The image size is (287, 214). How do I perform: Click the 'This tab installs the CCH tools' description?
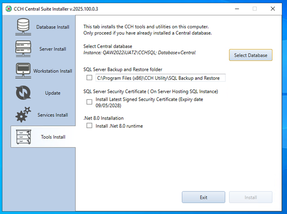point(148,30)
